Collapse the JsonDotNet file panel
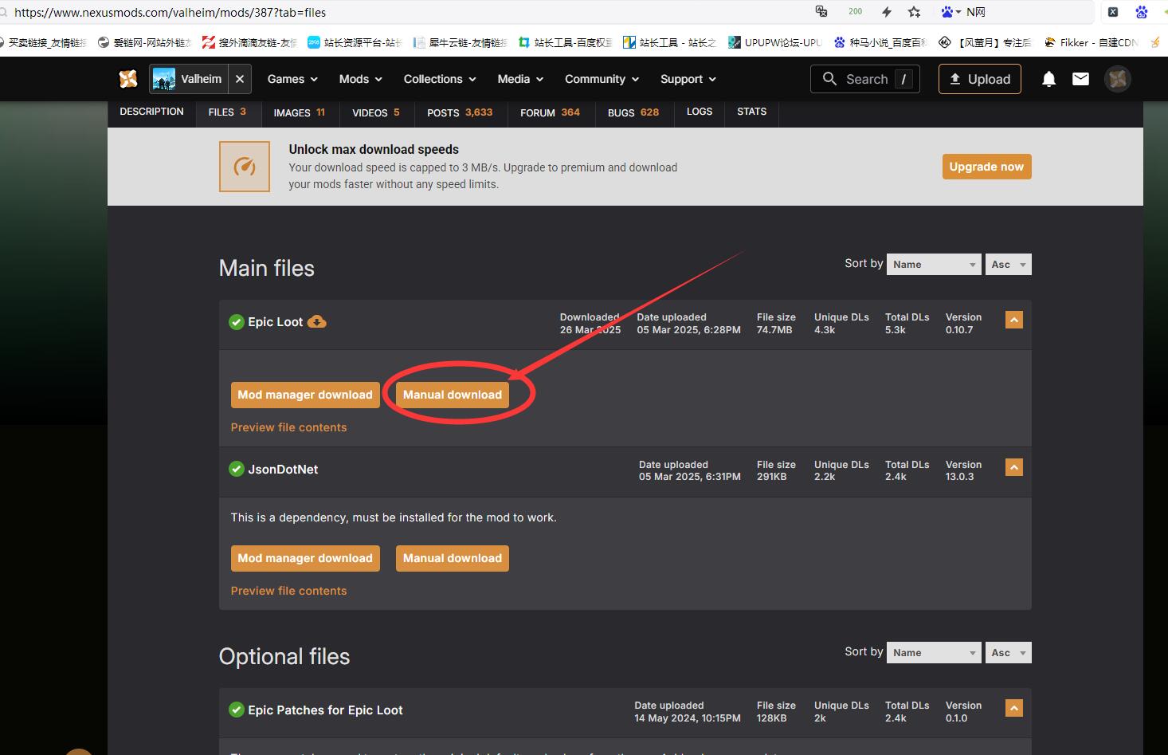The image size is (1168, 755). tap(1013, 467)
